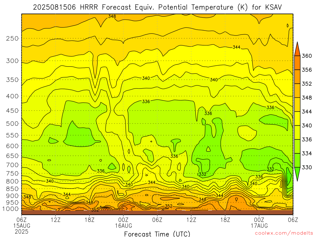Pick the 800 pressure axis label
This screenshot has height=237, width=316.
pyautogui.click(x=12, y=181)
